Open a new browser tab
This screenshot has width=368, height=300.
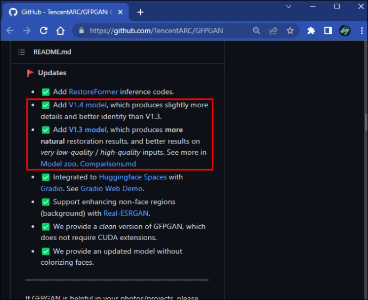140,12
